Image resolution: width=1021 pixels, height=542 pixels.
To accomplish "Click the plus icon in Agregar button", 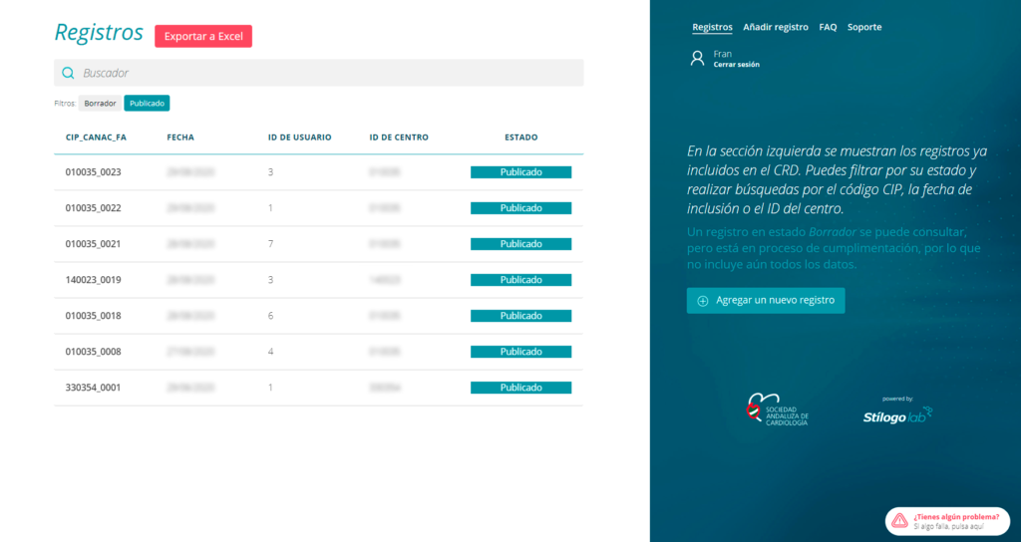I will click(x=702, y=301).
